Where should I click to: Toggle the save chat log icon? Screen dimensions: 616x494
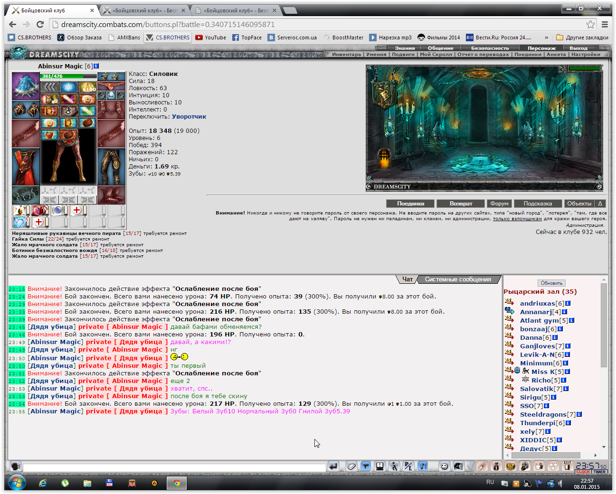pos(379,466)
